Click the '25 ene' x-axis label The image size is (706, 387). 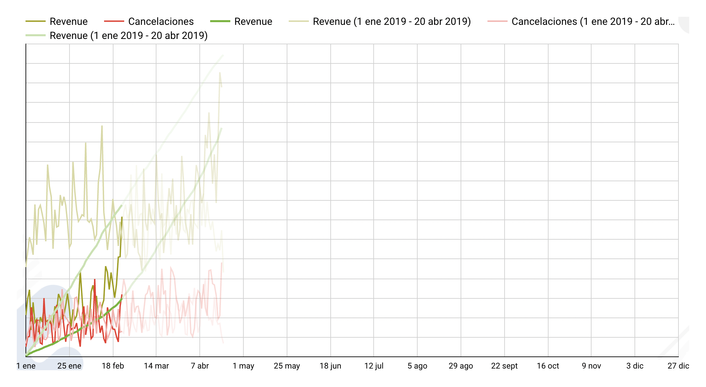click(x=69, y=366)
